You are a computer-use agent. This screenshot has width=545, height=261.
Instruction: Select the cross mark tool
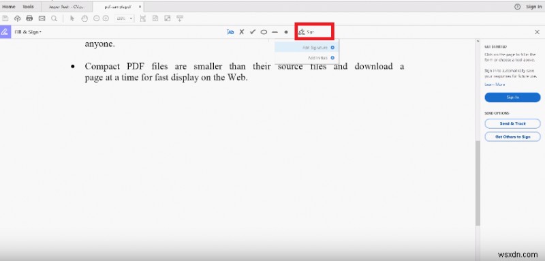pos(242,32)
